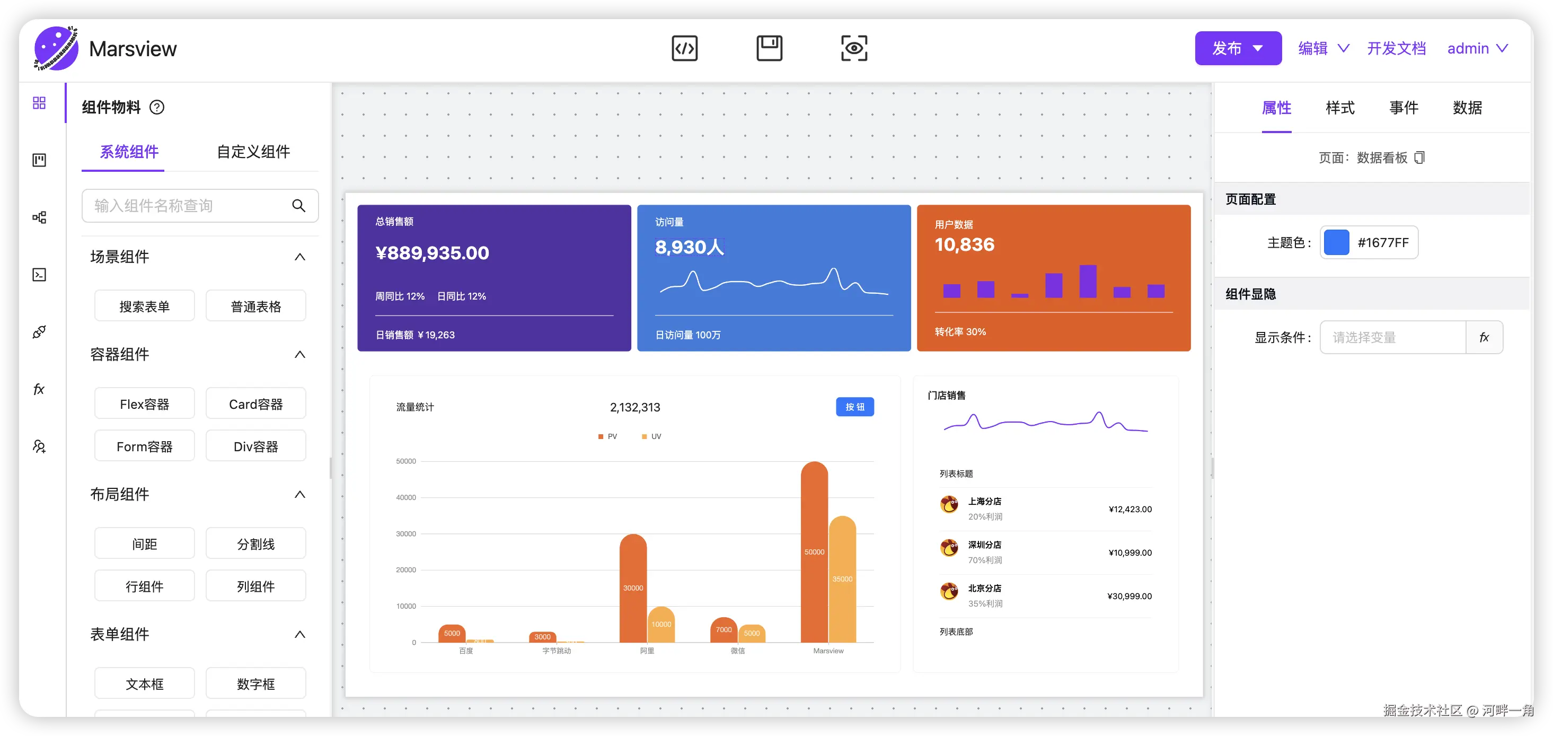Screen dimensions: 1553x736
Task: Click the Flex容器 component button
Action: coord(145,404)
